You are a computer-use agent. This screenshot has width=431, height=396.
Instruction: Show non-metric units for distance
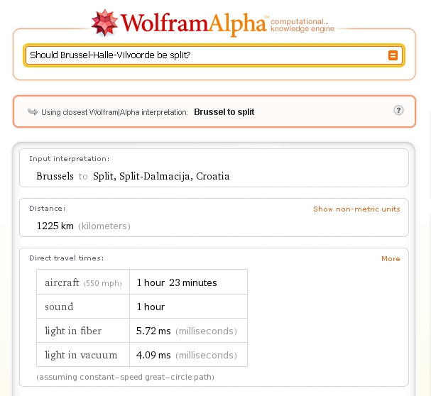(356, 209)
